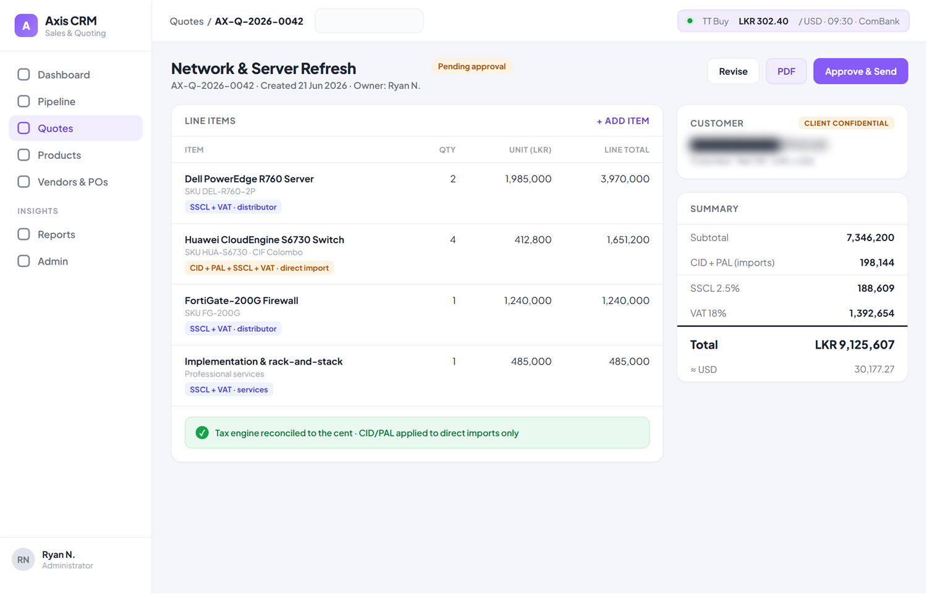Click the UNIT (LKR) column header
This screenshot has width=927, height=594.
click(530, 150)
